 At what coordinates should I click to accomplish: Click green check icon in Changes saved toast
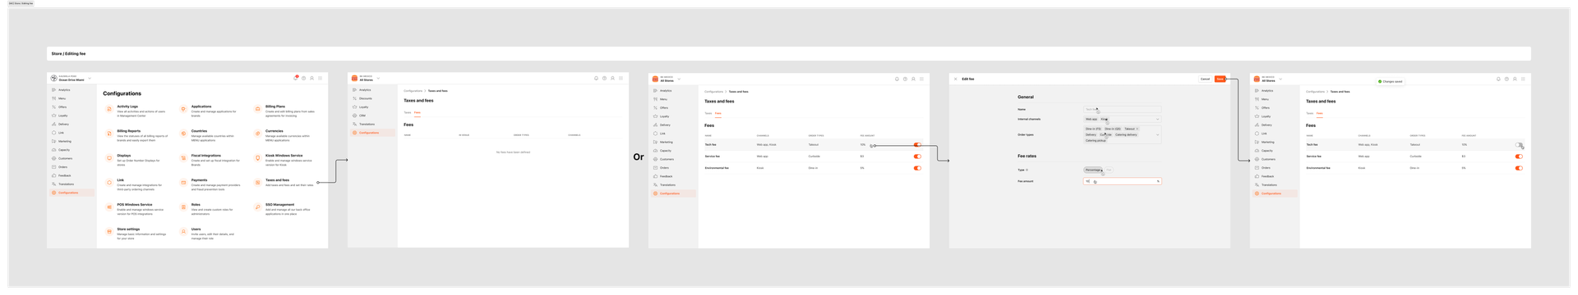tap(1380, 82)
